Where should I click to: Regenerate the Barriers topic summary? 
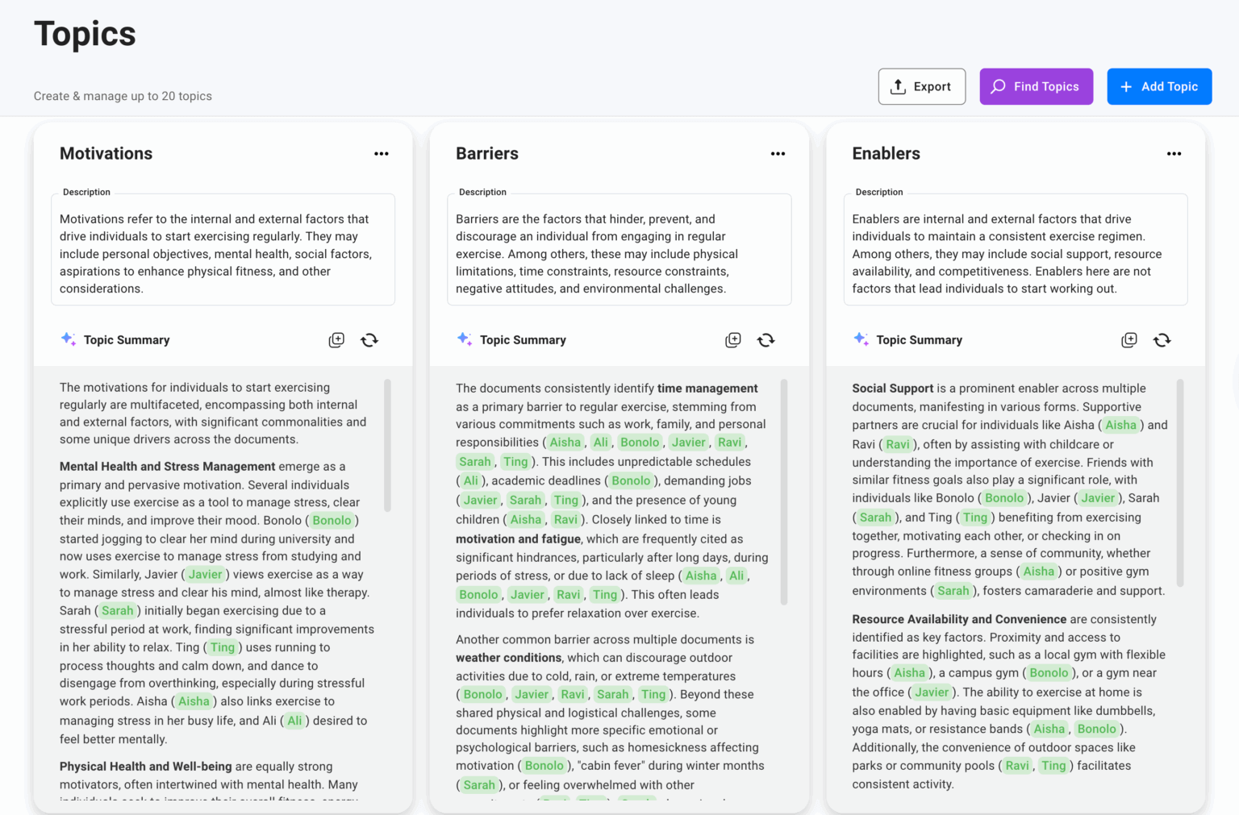click(x=766, y=340)
